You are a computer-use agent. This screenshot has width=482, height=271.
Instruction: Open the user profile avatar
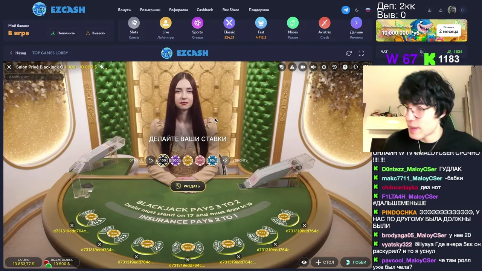coord(452,10)
